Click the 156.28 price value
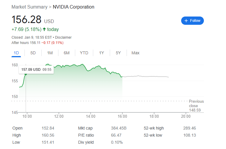226x149 pixels. (26, 19)
